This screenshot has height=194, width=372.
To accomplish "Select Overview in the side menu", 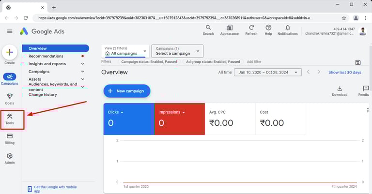I will tap(56, 48).
